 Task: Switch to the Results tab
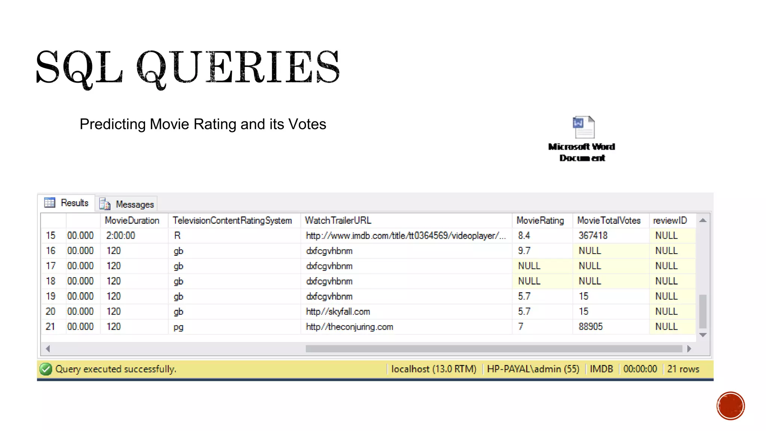coord(74,203)
